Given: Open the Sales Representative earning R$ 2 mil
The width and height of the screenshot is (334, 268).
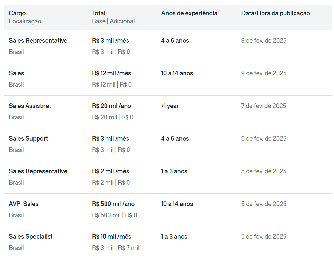Looking at the screenshot, I should tap(38, 171).
